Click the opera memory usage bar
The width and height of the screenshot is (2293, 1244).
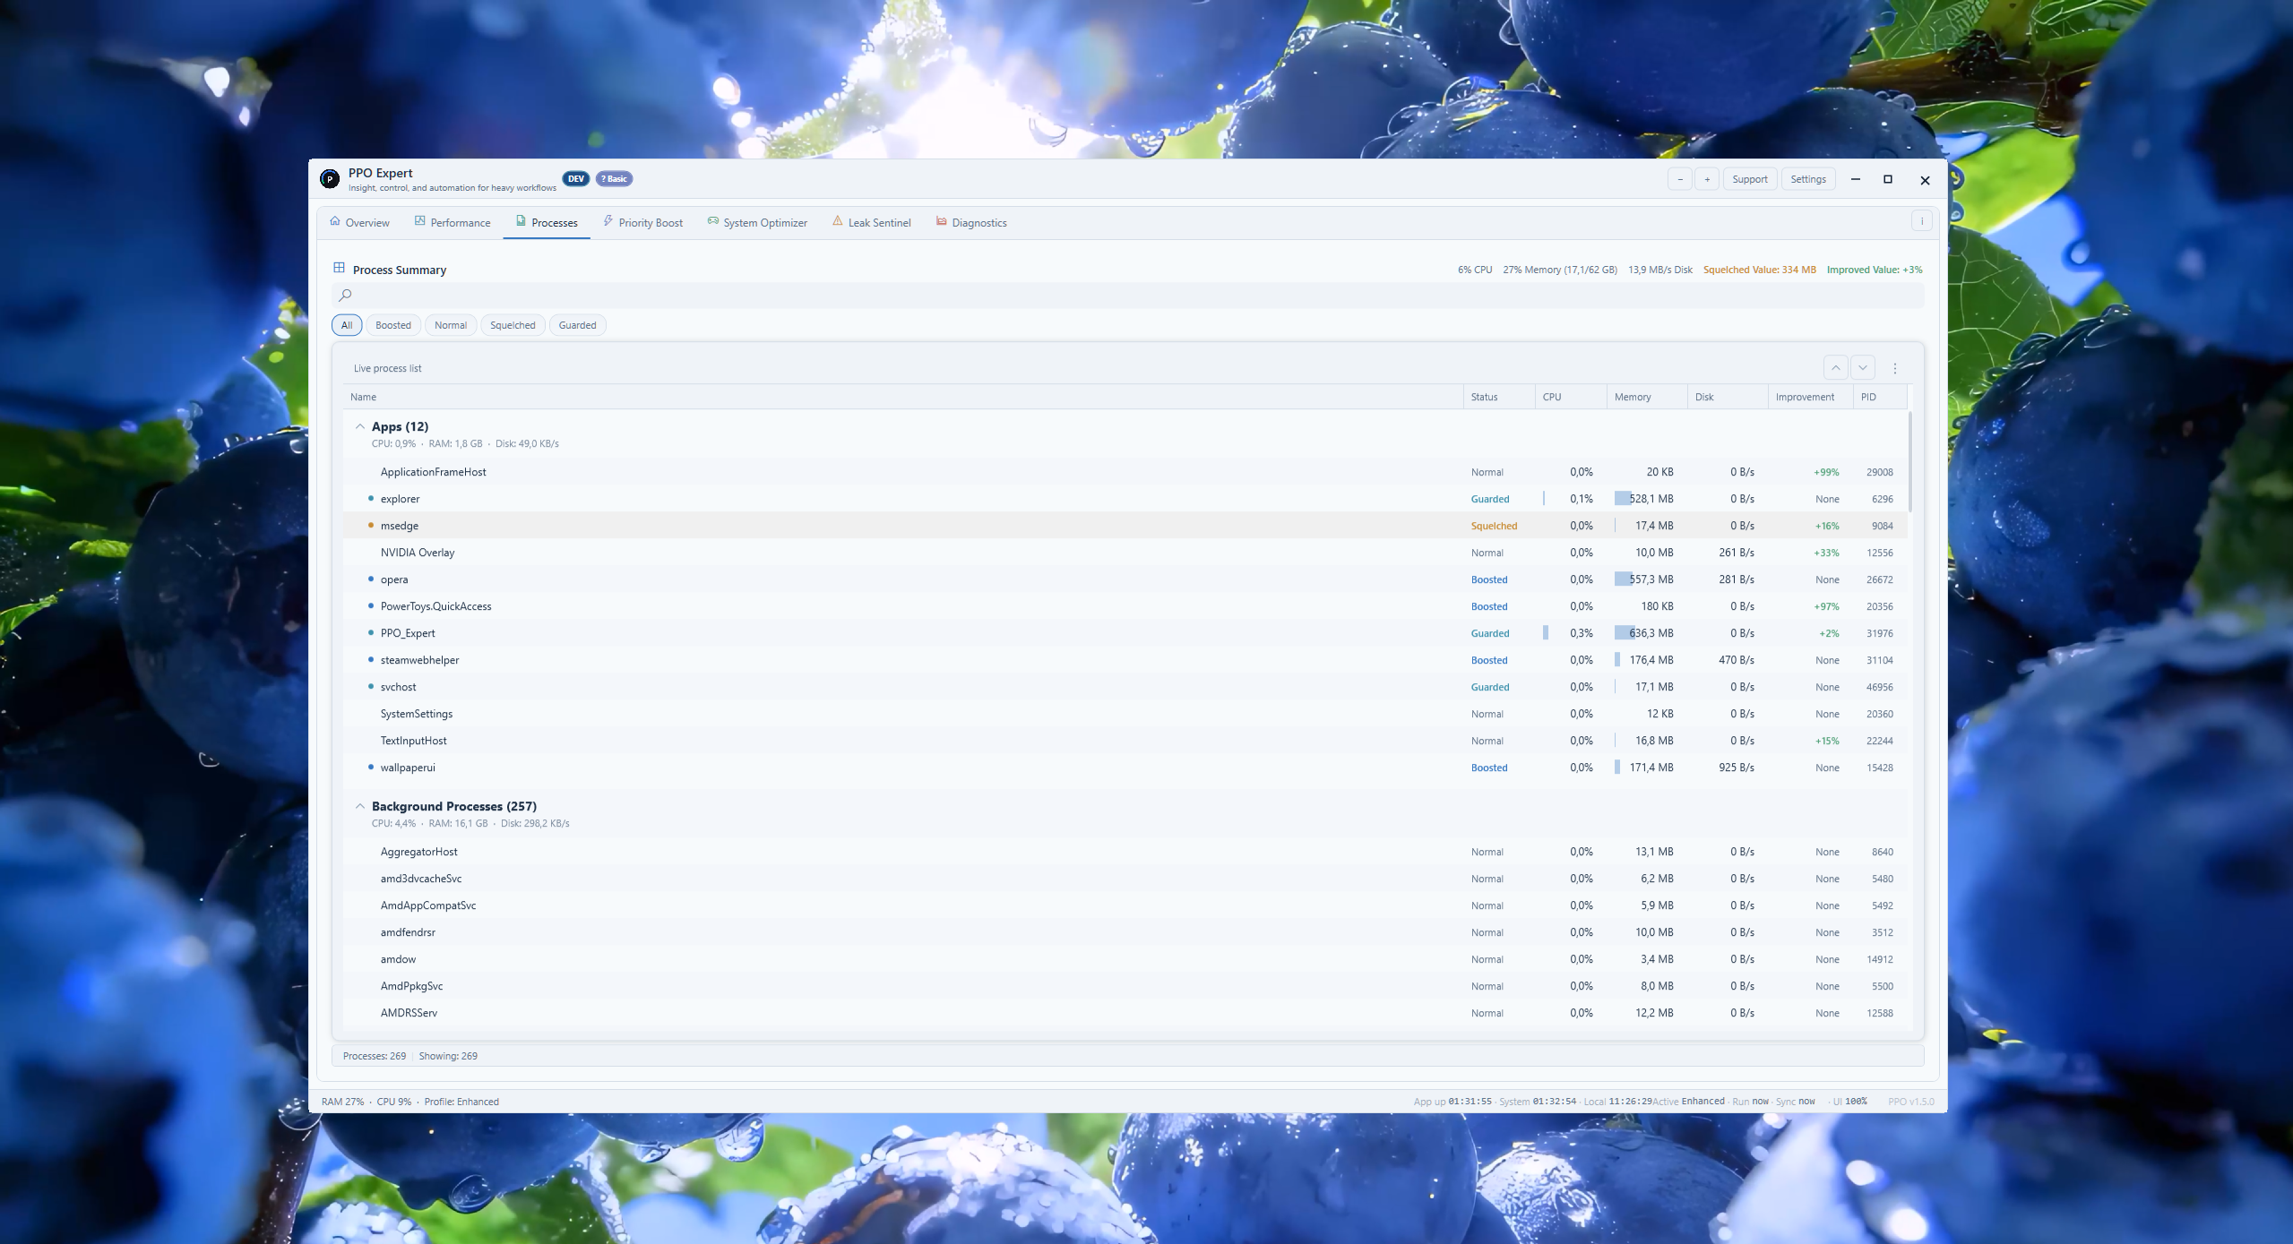click(x=1624, y=579)
